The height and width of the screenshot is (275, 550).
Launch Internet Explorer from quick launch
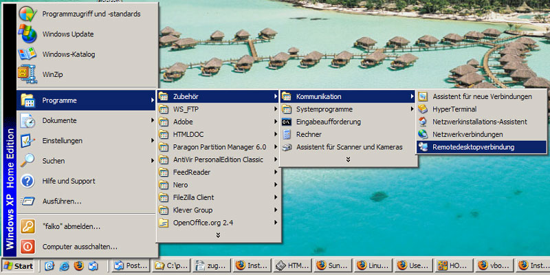click(64, 266)
